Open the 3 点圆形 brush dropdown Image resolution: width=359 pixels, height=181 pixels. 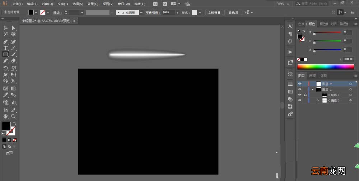[141, 13]
